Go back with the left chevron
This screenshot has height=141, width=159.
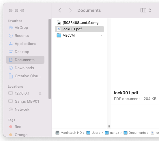60,10
